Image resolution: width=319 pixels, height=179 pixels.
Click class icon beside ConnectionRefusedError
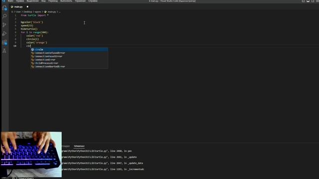point(32,53)
